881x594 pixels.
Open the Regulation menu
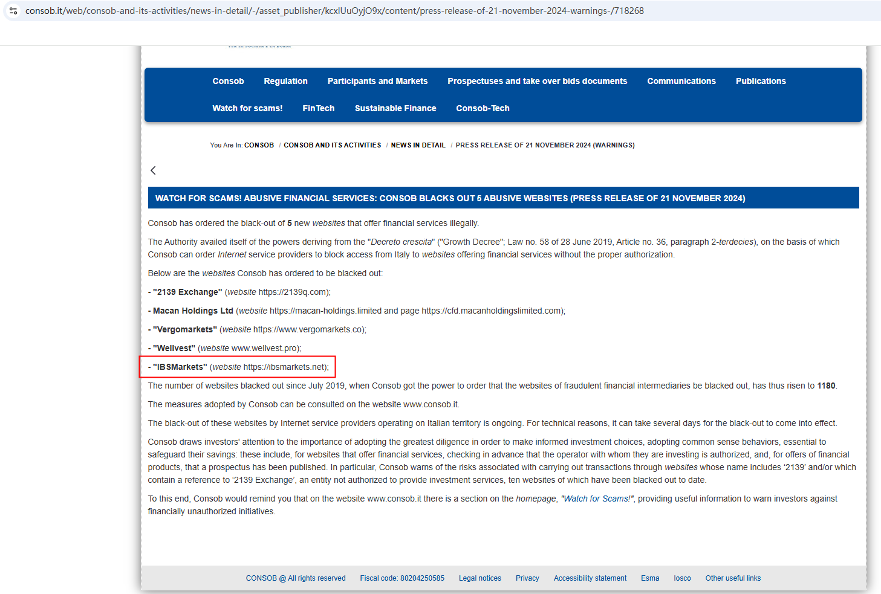pos(285,81)
